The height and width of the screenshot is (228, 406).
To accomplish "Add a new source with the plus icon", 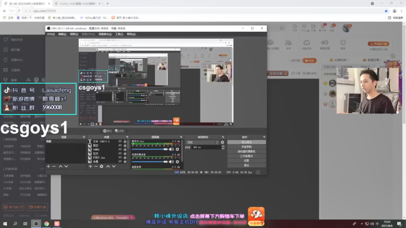I will (90, 167).
